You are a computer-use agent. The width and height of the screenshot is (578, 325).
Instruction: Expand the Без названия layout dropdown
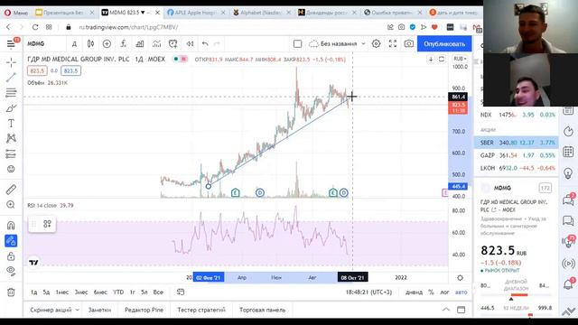(x=363, y=44)
